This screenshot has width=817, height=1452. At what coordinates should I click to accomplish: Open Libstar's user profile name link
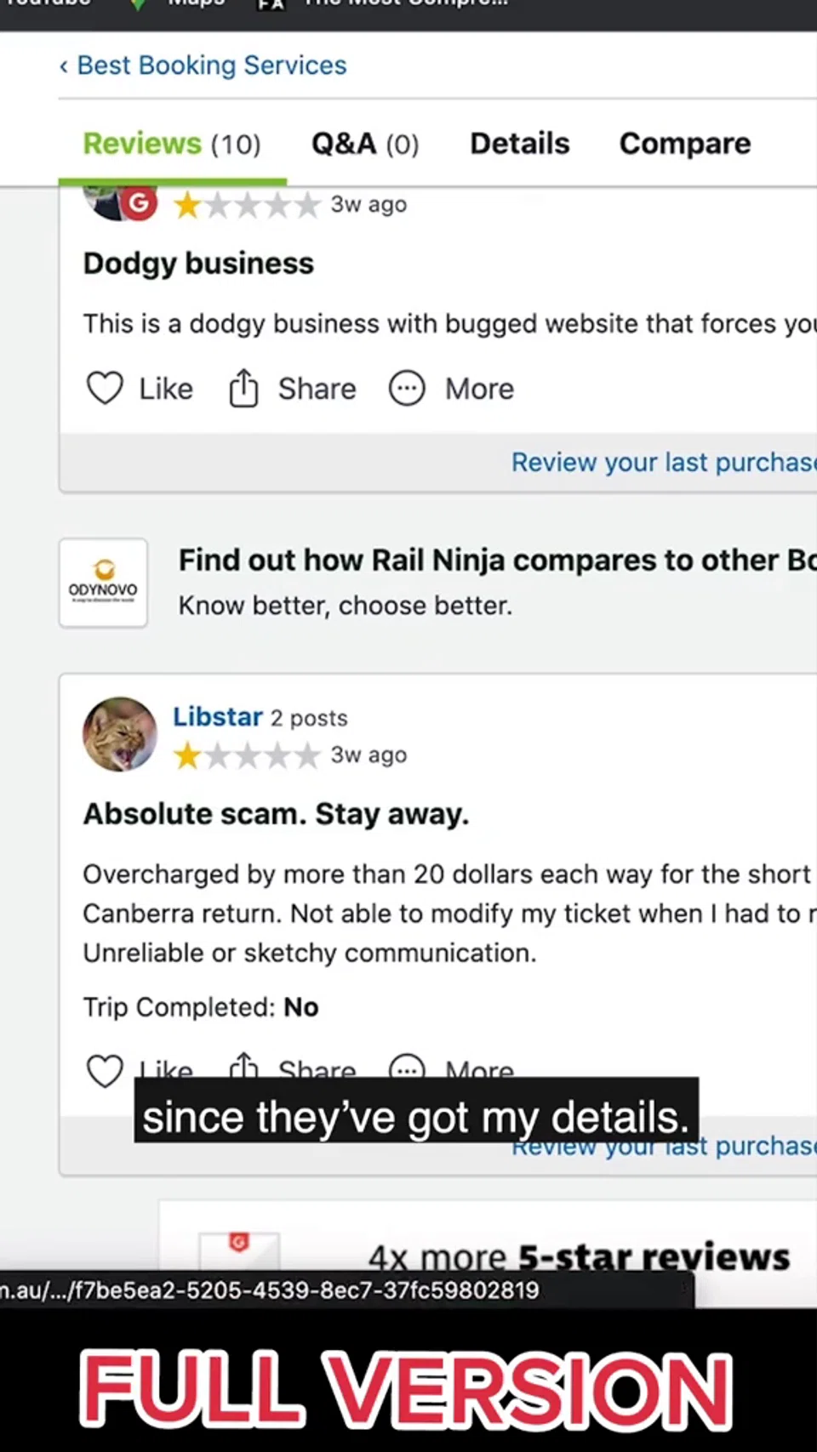point(217,717)
